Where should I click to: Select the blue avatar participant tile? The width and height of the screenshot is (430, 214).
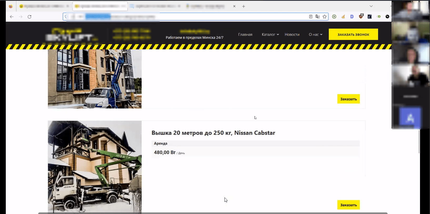coord(410,118)
